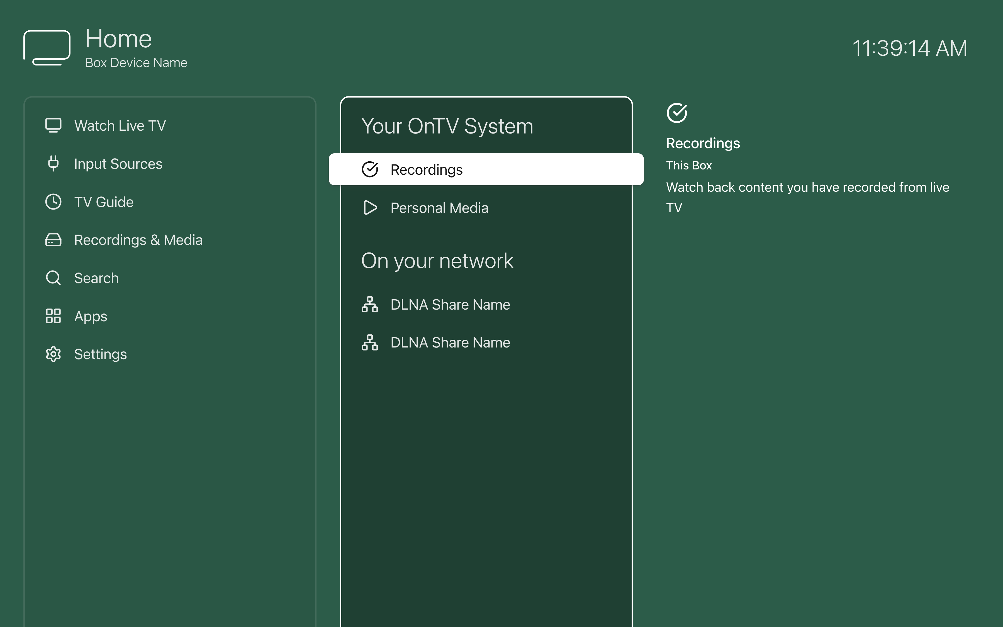Click the Watch Live TV monitor icon
1003x627 pixels.
click(53, 125)
